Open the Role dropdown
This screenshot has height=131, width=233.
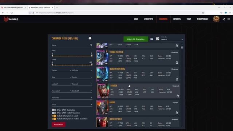pos(62,77)
